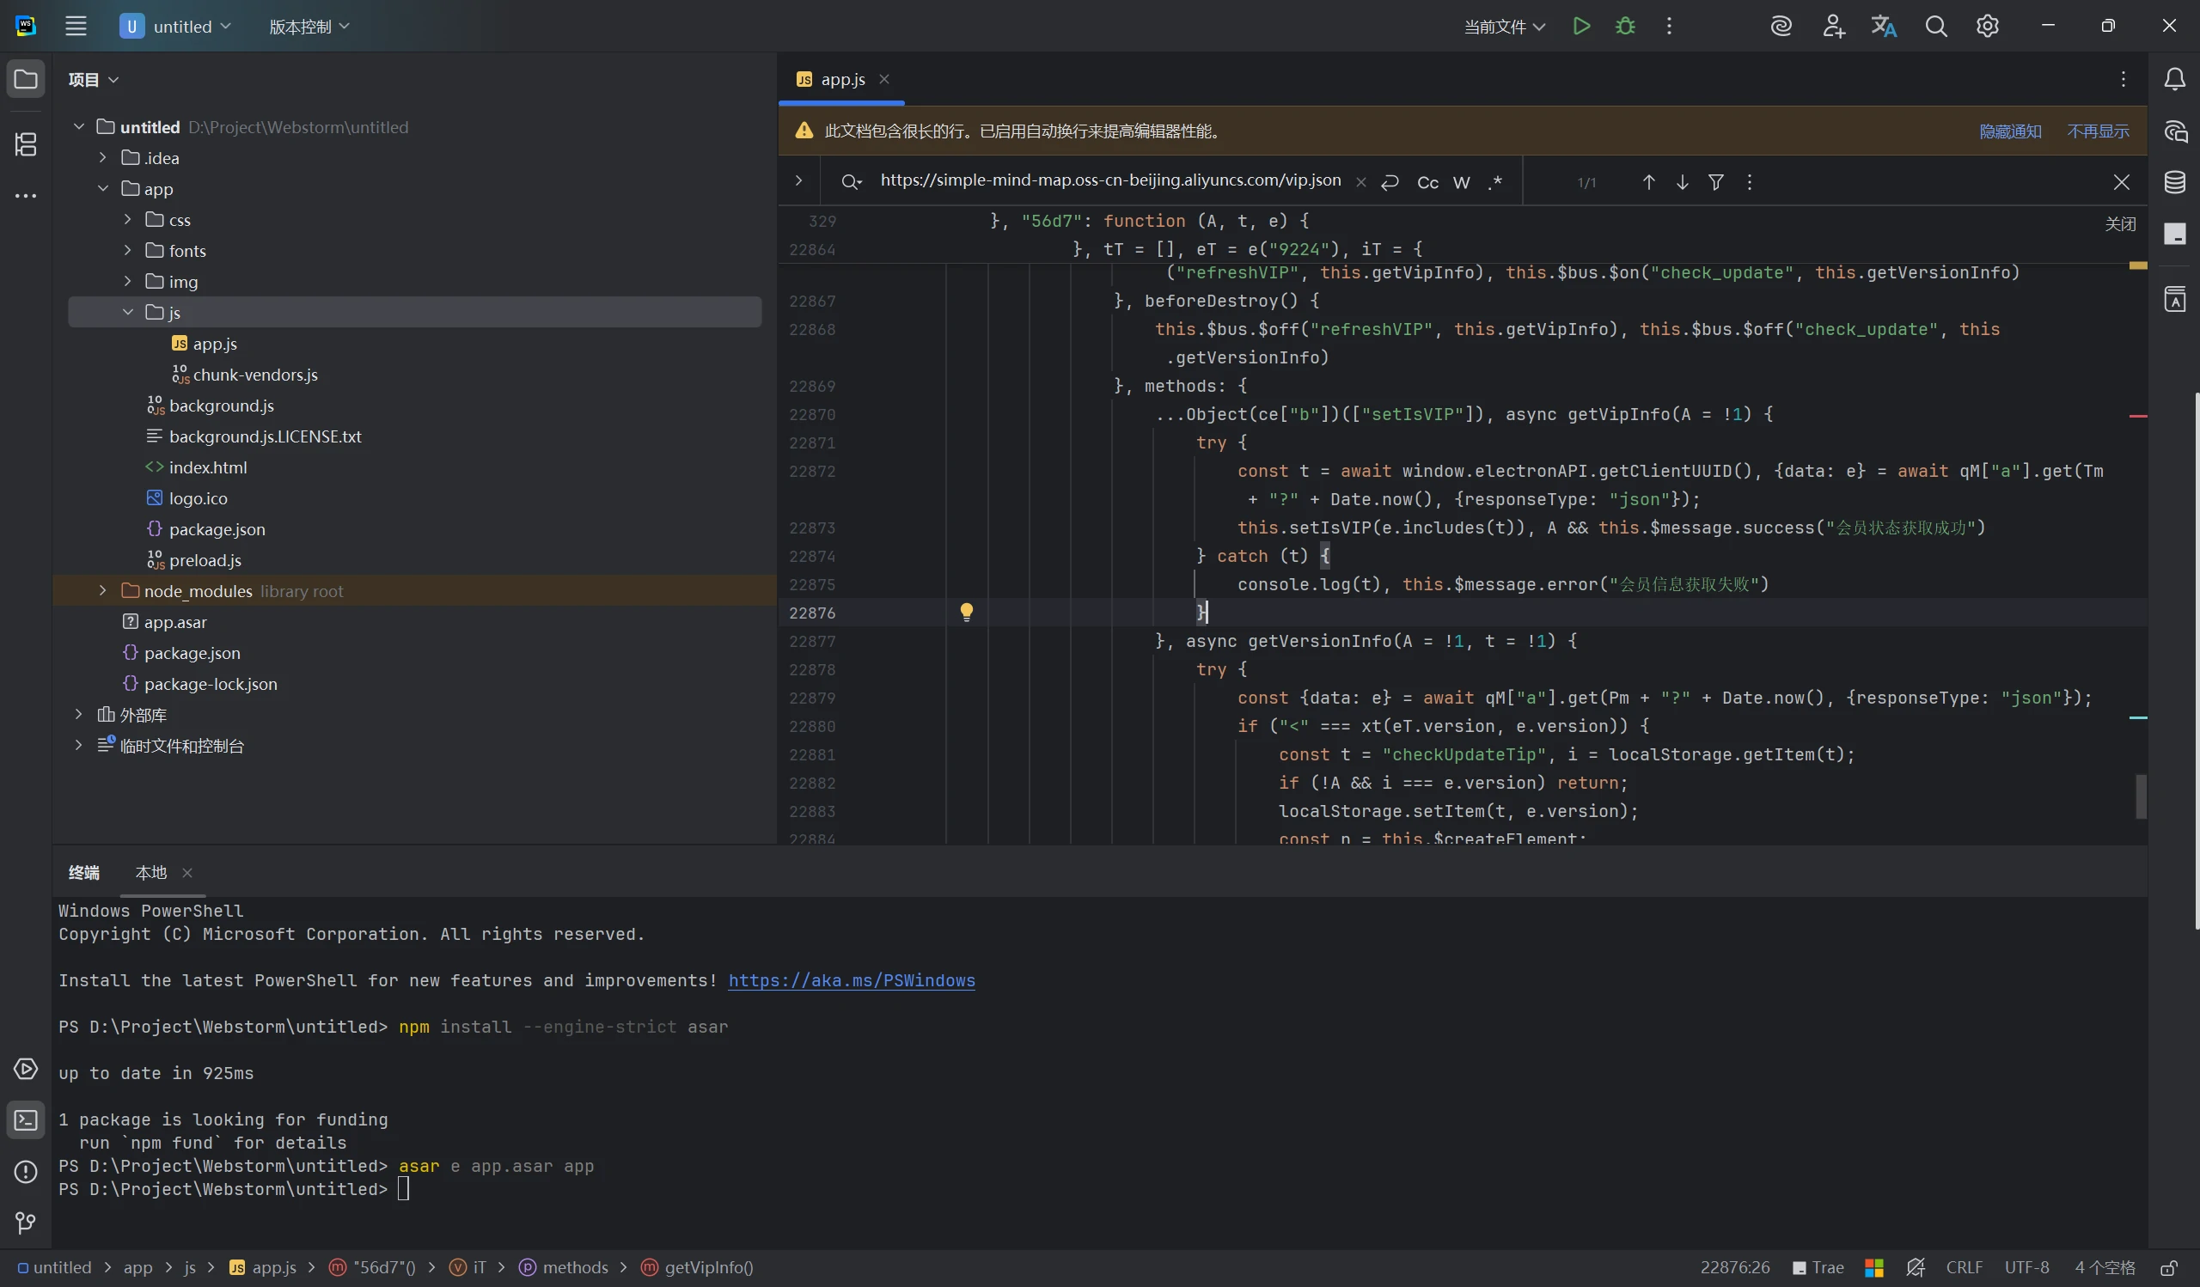The image size is (2200, 1287).
Task: Open the Problems tool window
Action: [x=25, y=1171]
